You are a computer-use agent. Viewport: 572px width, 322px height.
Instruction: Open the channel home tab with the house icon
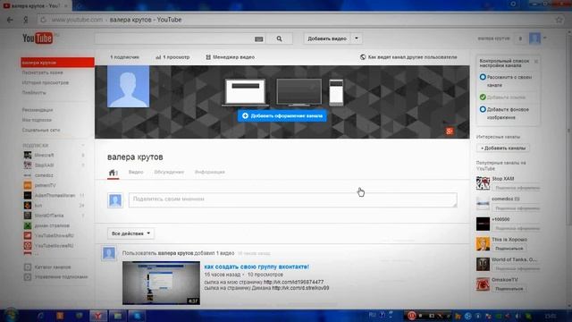pyautogui.click(x=114, y=173)
